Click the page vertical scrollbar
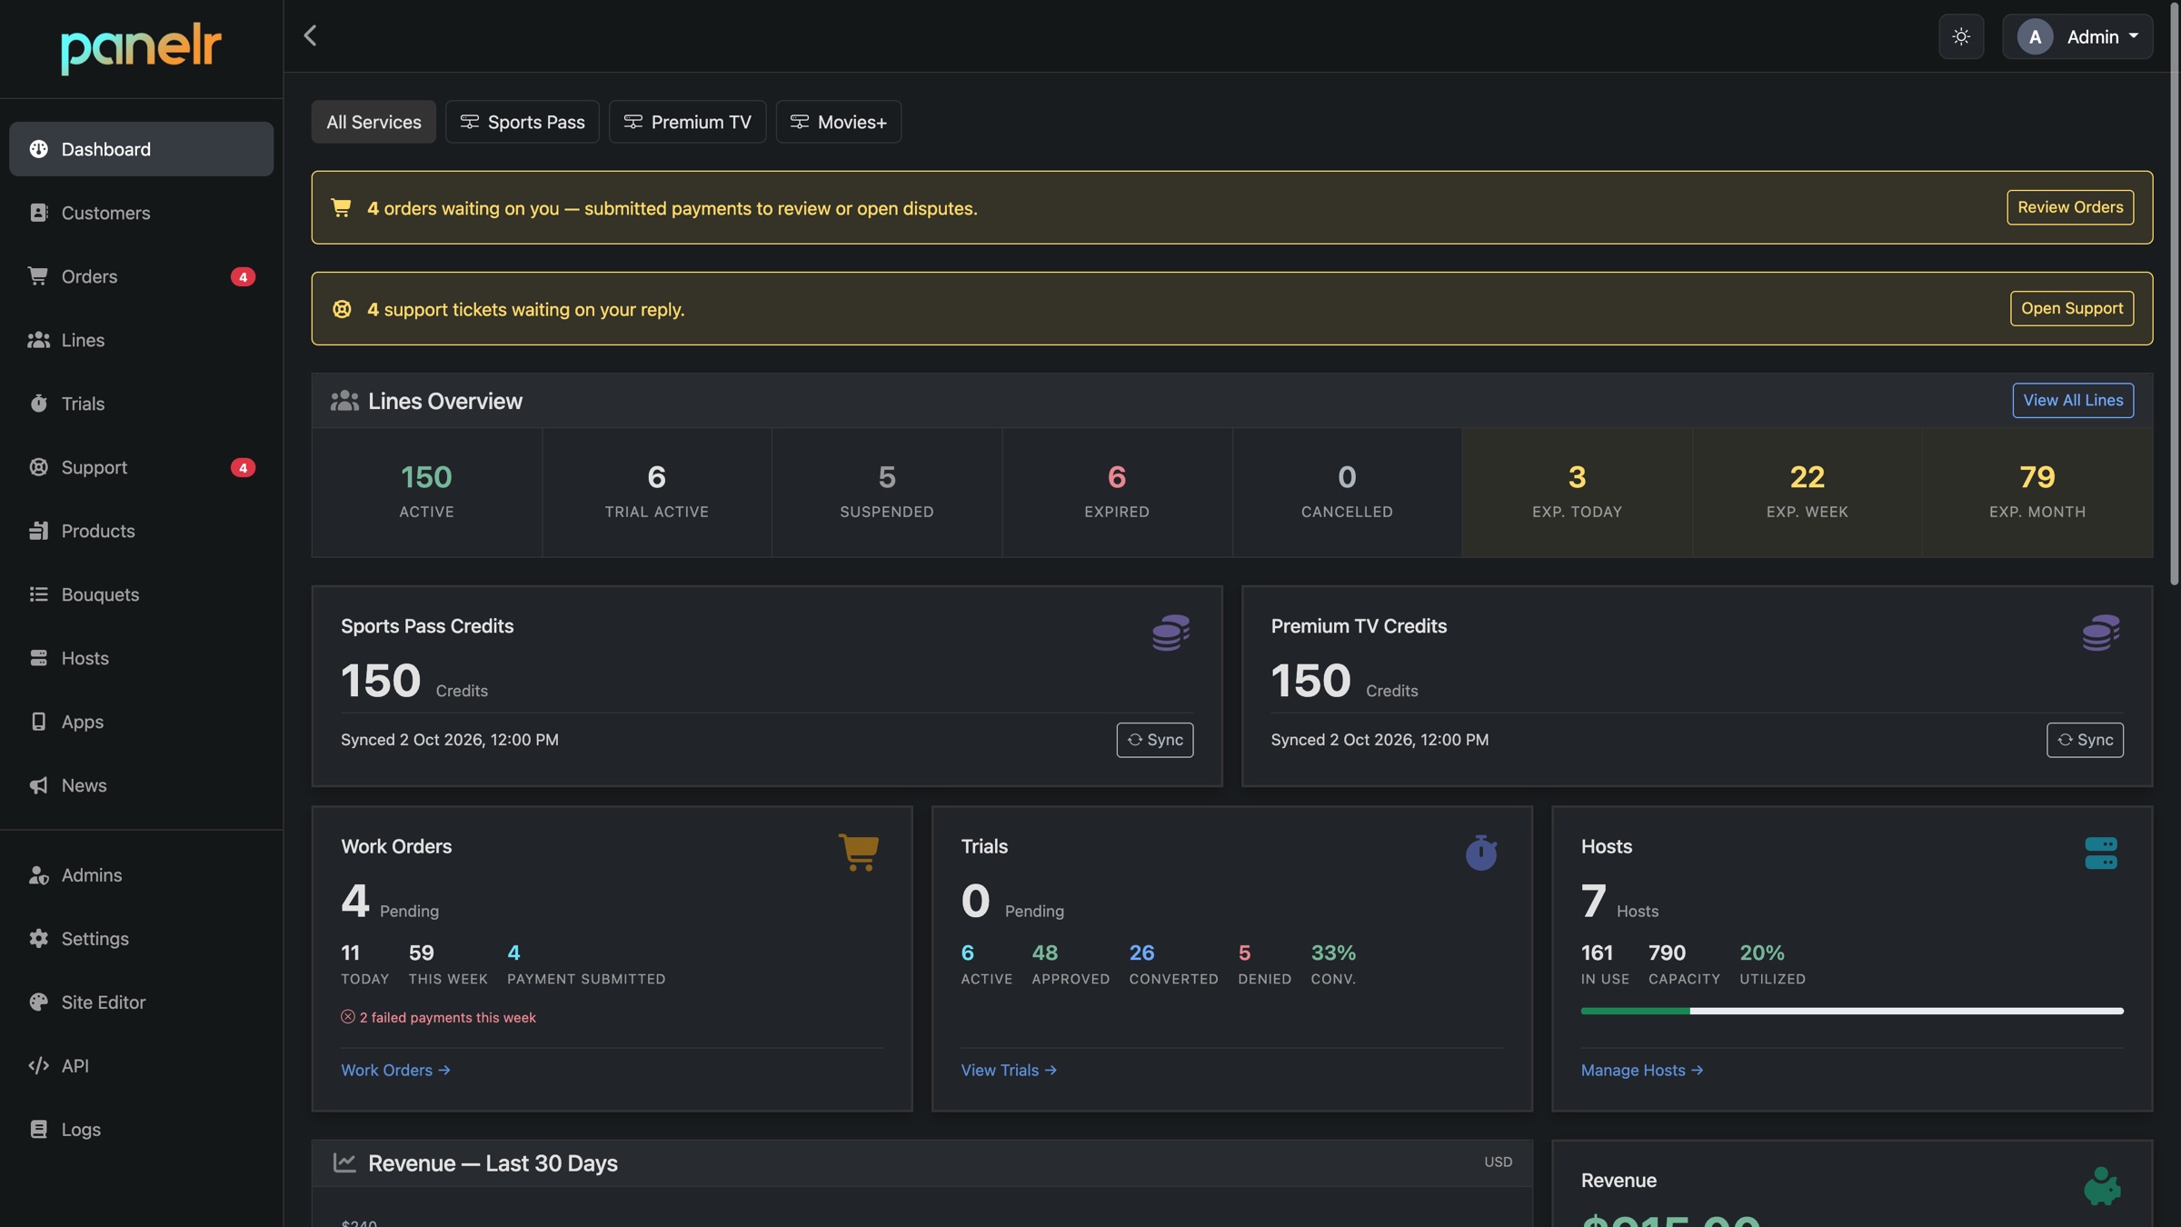This screenshot has width=2181, height=1227. pyautogui.click(x=2174, y=294)
